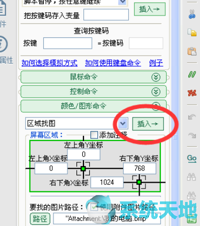Click the 按键 query input field
This screenshot has width=200, height=226.
[68, 43]
